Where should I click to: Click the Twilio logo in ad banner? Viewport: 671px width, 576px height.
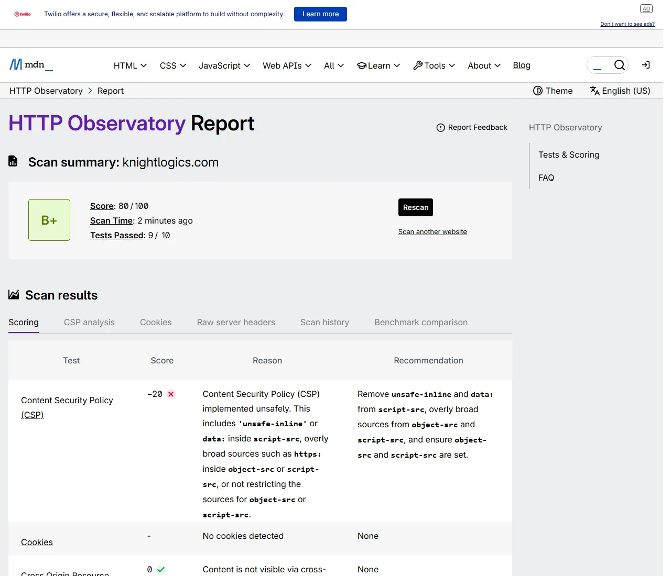point(23,14)
